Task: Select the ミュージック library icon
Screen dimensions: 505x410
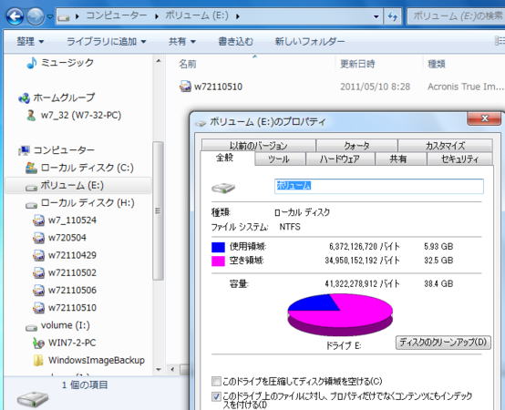Action: (x=31, y=63)
